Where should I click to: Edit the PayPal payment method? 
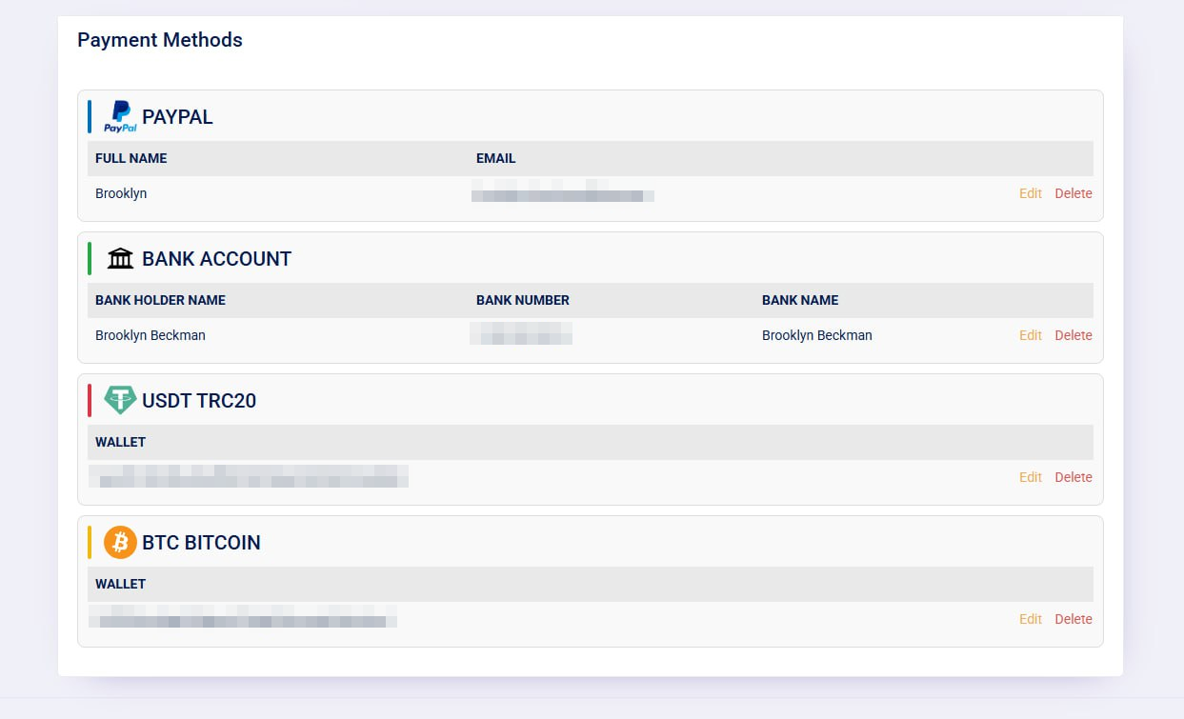pyautogui.click(x=1030, y=193)
